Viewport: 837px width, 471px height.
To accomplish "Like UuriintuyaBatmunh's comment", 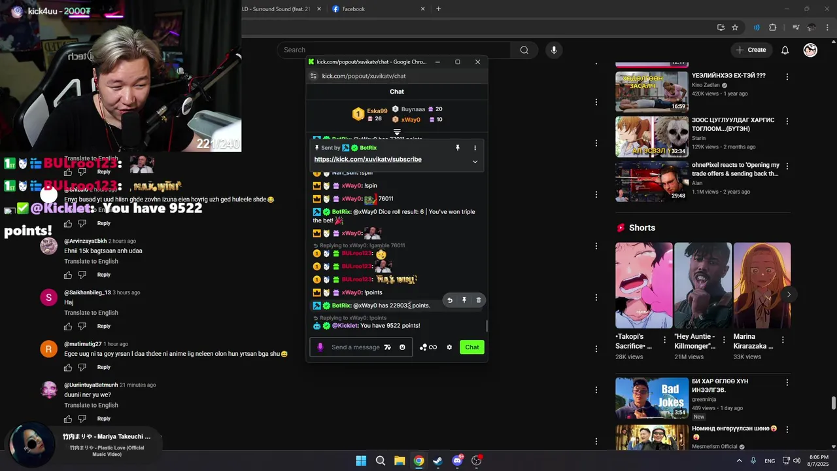I will (68, 419).
